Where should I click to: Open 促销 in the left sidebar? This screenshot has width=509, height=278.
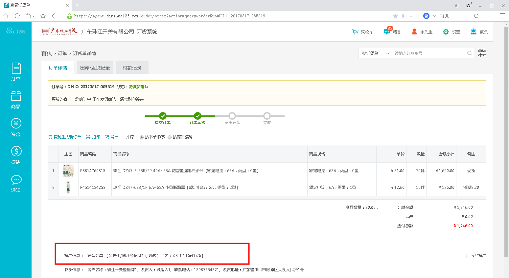point(16,155)
